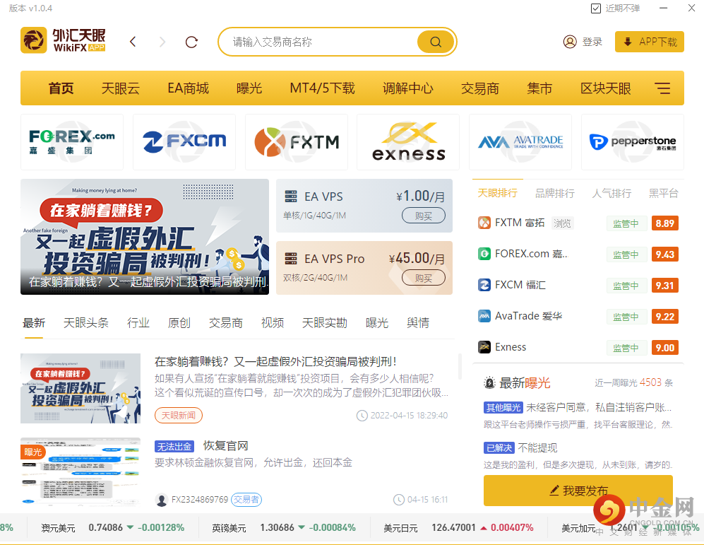
Task: Open the 黑平台 ranking tab
Action: [663, 193]
